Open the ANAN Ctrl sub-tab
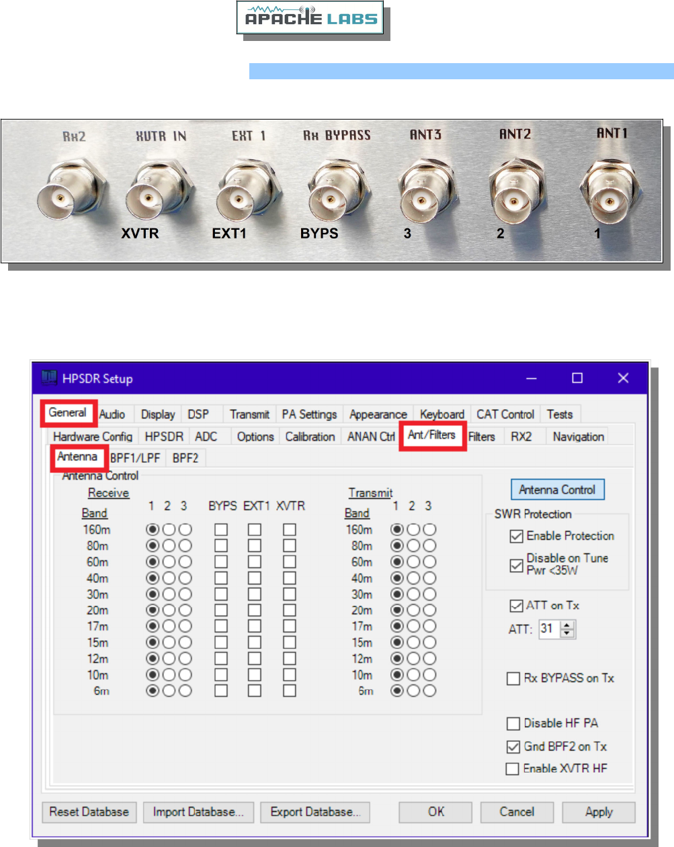Viewport: 674px width, 847px height. tap(371, 437)
